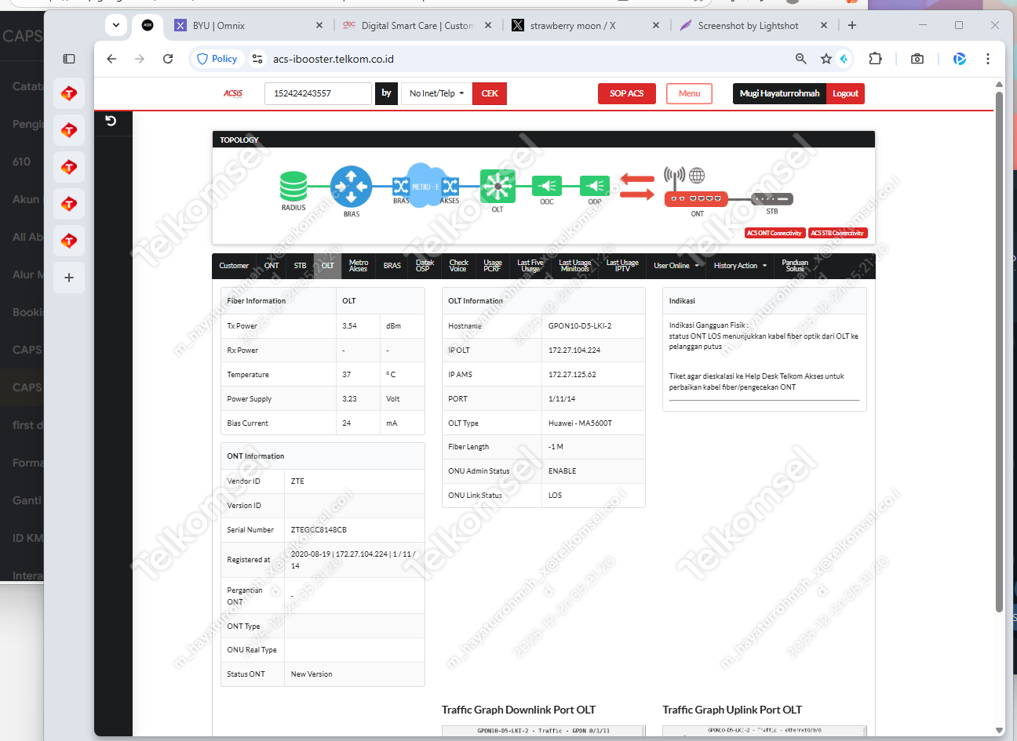Click the CEK button
The height and width of the screenshot is (741, 1017).
[490, 93]
